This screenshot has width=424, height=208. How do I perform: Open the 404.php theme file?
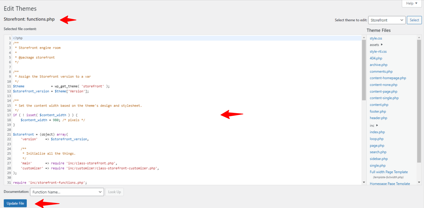coord(376,58)
